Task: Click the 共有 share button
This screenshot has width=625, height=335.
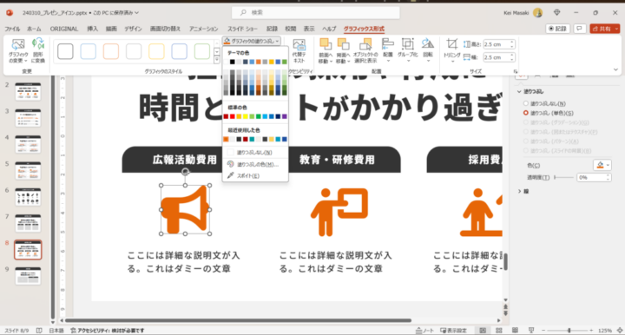Action: 602,29
